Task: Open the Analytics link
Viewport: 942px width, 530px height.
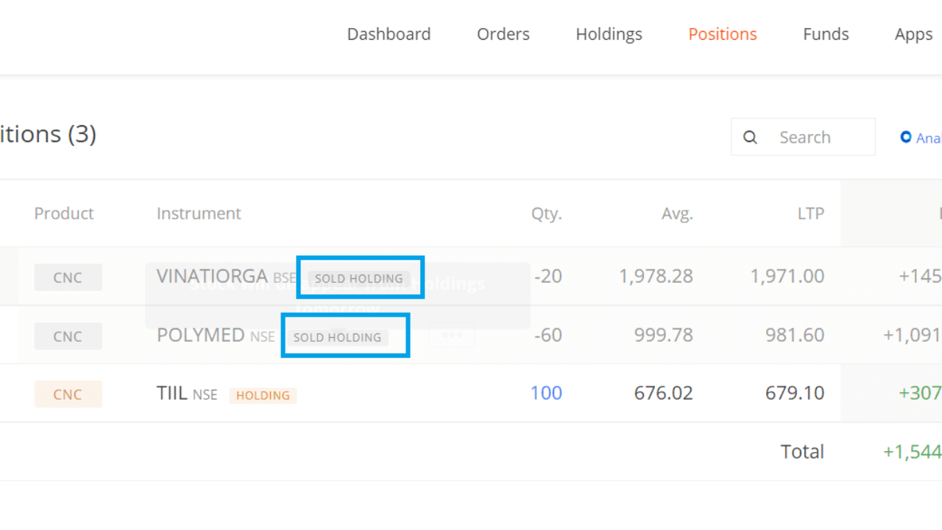Action: coord(929,138)
